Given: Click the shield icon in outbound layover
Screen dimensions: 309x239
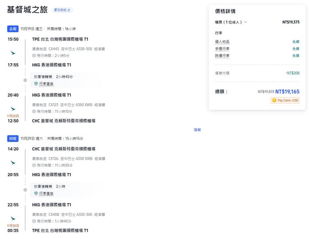Looking at the screenshot, I should click(x=36, y=84).
